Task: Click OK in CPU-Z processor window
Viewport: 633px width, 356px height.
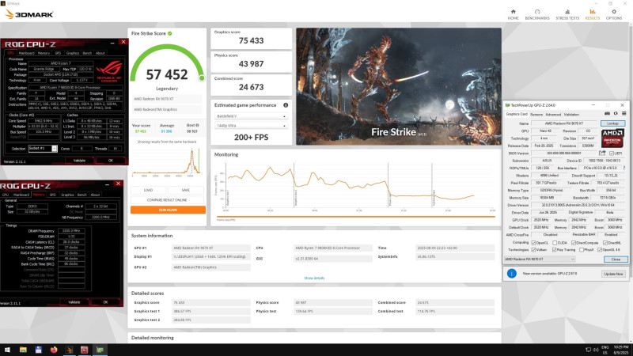Action: (x=111, y=161)
